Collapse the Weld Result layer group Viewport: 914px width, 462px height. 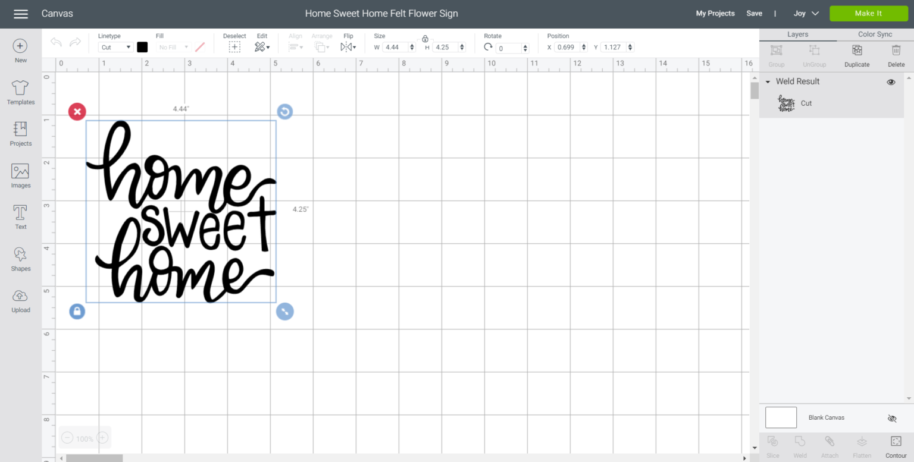[768, 82]
